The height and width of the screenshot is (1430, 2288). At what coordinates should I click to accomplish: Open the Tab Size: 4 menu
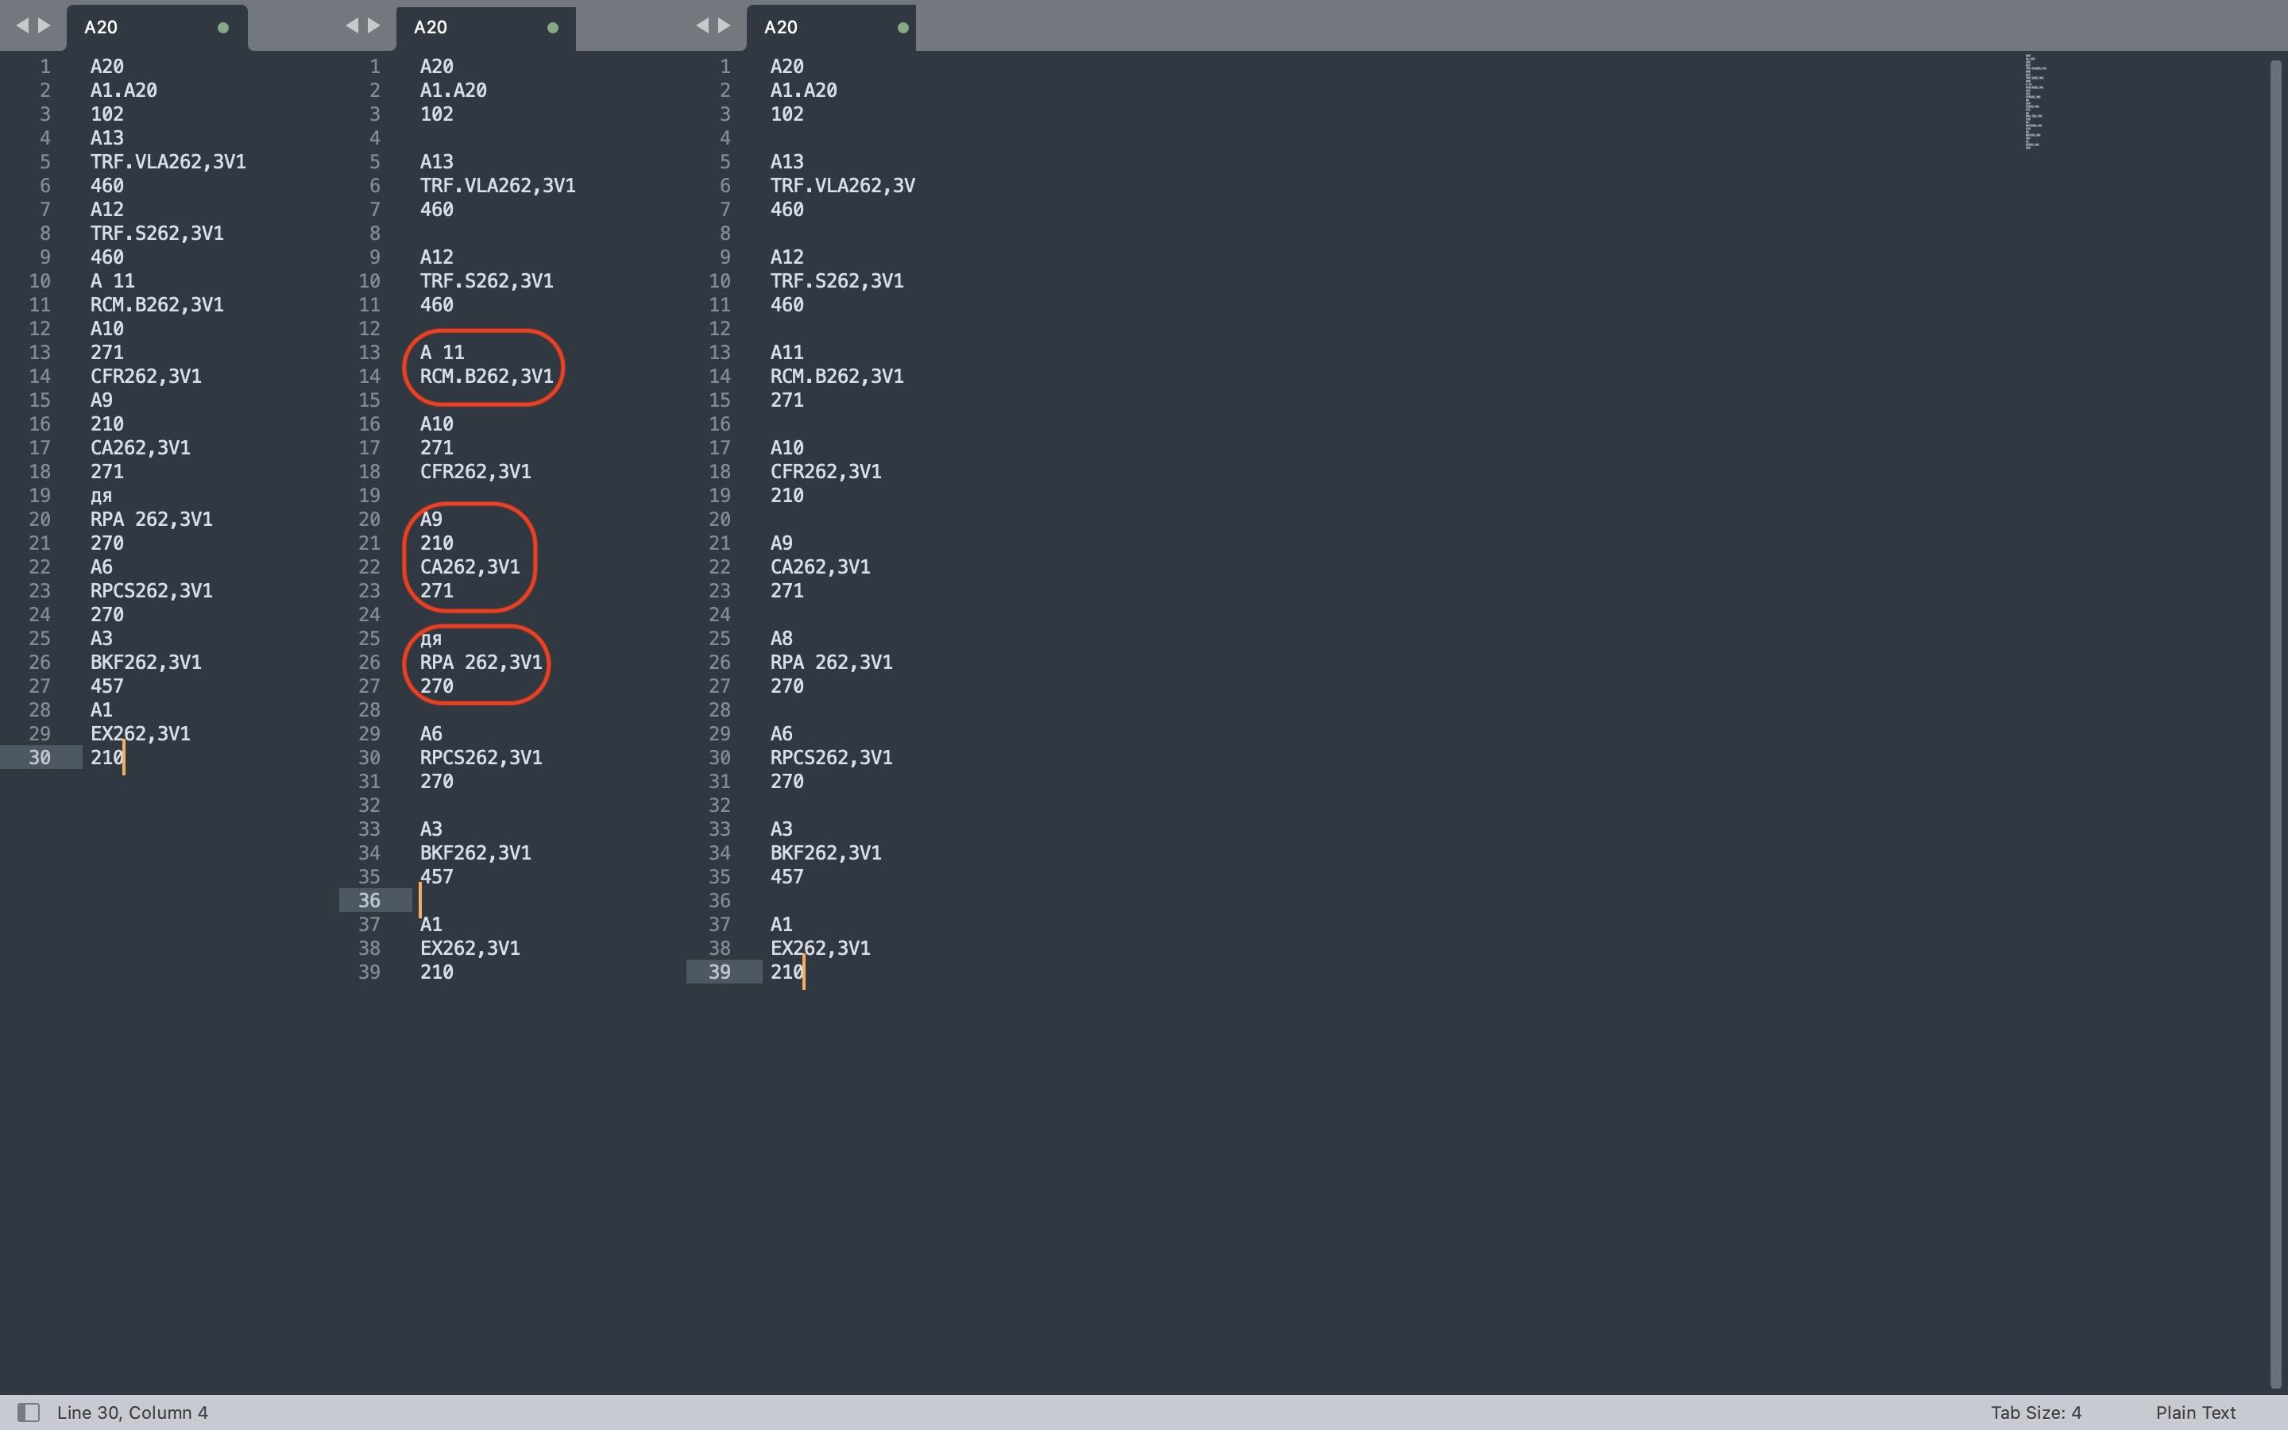coord(2035,1412)
